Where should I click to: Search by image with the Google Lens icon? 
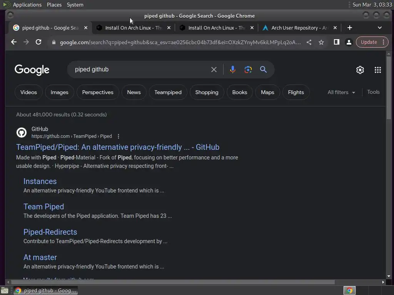(x=248, y=70)
